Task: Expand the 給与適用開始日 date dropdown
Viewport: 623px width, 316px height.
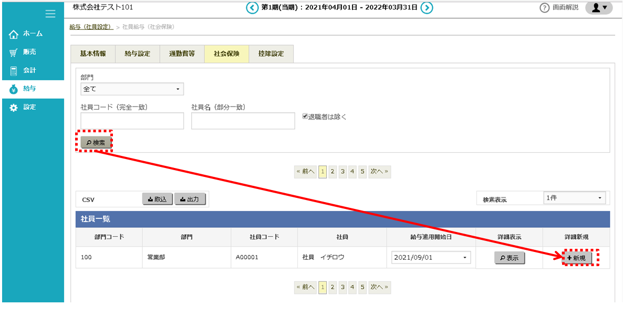Action: click(431, 258)
